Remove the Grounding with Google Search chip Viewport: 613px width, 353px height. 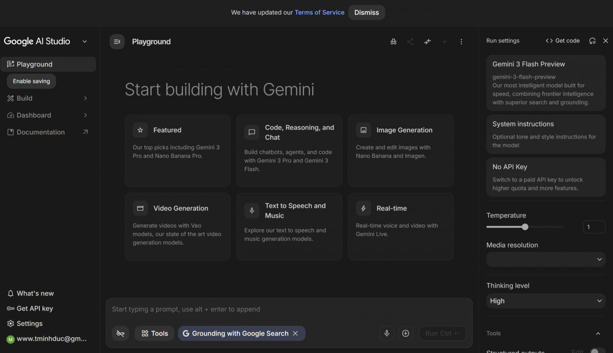click(295, 333)
